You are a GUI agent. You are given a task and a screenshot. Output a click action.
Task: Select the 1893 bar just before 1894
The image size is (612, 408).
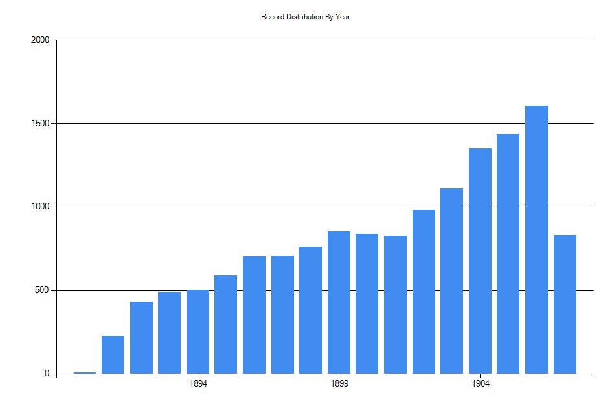point(170,333)
